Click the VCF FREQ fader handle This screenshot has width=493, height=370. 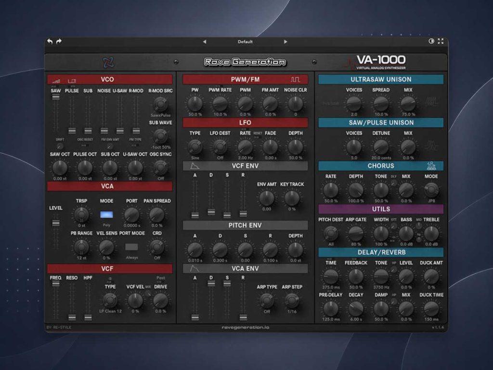pos(56,283)
